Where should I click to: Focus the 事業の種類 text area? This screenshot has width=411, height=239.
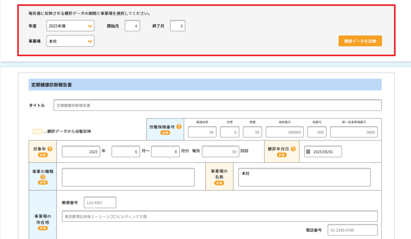(128, 177)
